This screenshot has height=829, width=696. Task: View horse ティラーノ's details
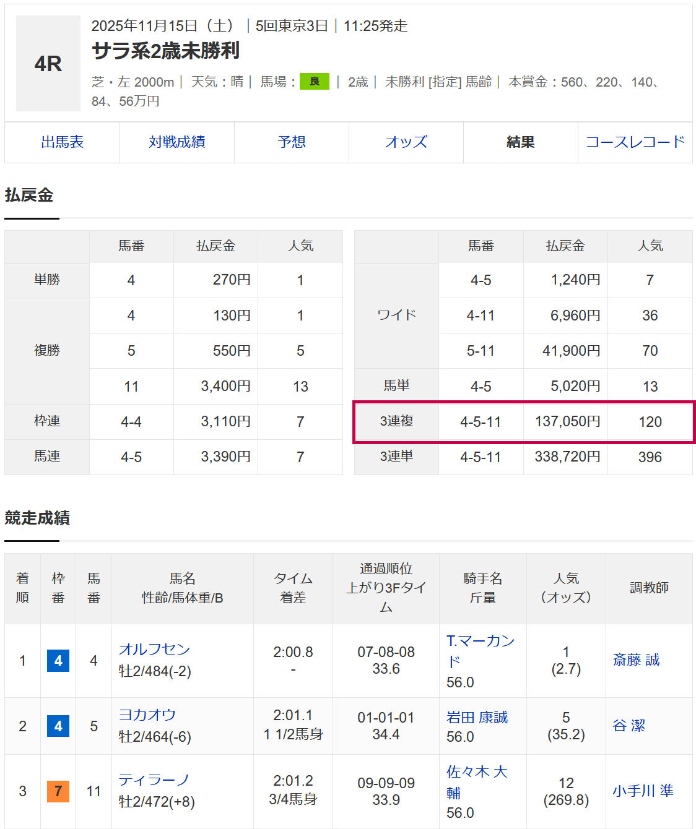point(154,780)
